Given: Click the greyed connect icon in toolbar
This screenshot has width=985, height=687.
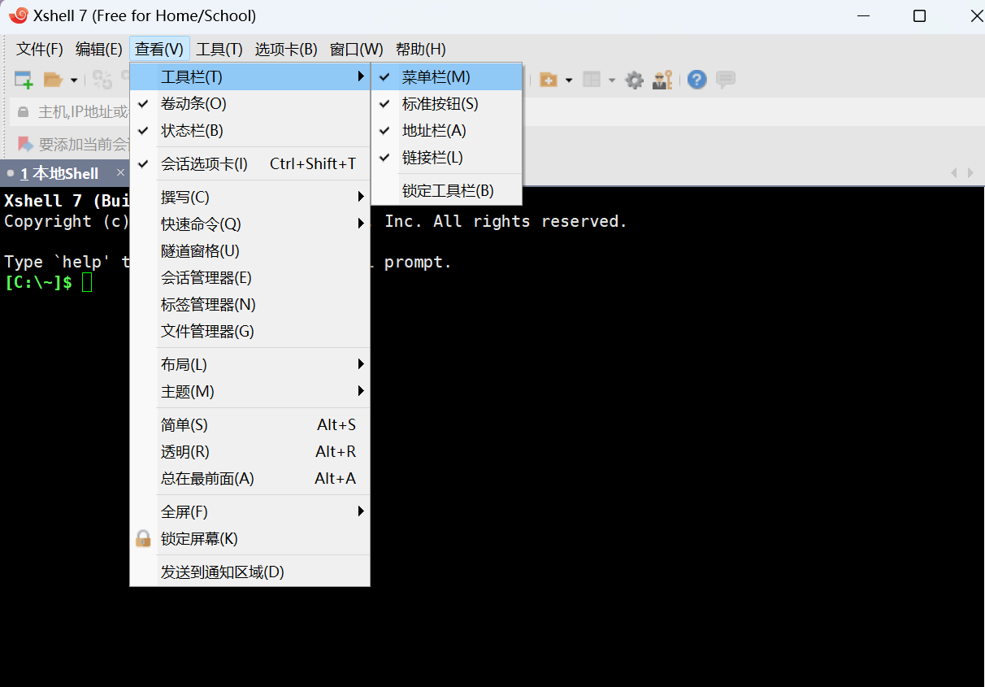Looking at the screenshot, I should [x=102, y=80].
